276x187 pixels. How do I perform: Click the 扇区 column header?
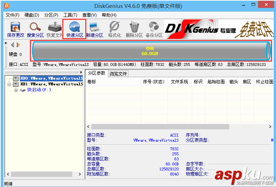(247, 81)
